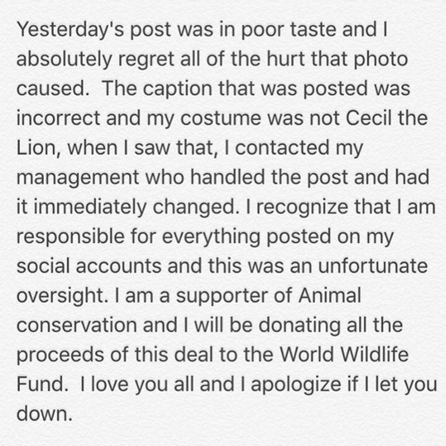Screen dimensions: 446x446
Task: Click the name "Cecil" in the text
Action: [x=369, y=118]
